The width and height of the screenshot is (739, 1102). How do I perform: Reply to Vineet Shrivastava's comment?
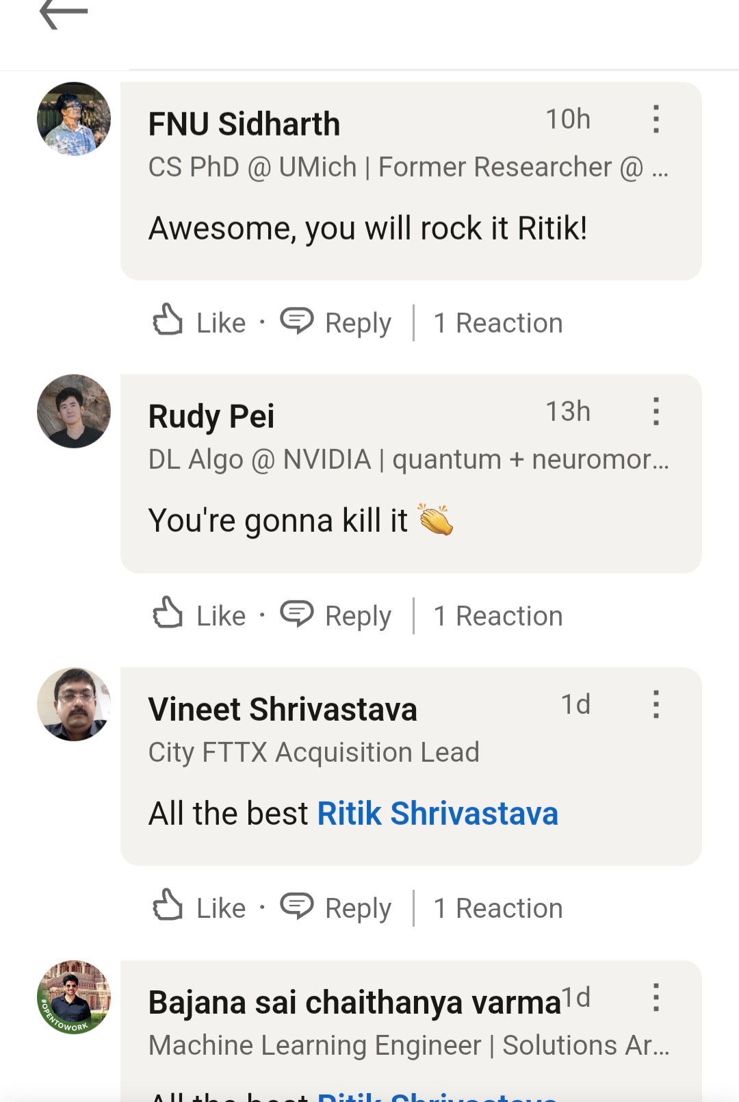[336, 908]
